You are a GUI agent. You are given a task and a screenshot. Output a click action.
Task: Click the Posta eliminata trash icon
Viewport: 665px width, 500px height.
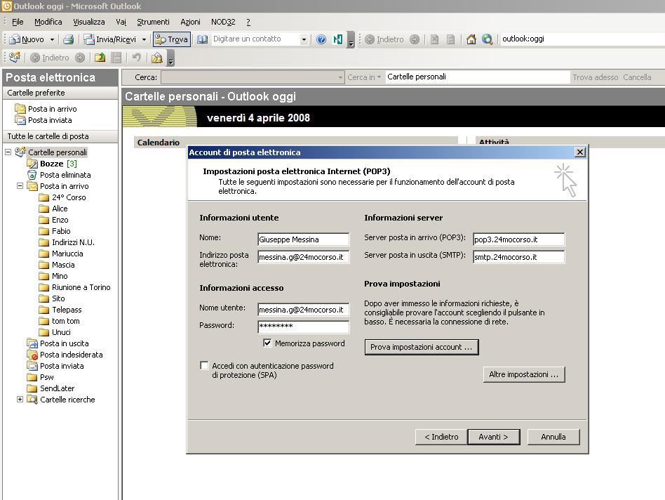point(32,175)
